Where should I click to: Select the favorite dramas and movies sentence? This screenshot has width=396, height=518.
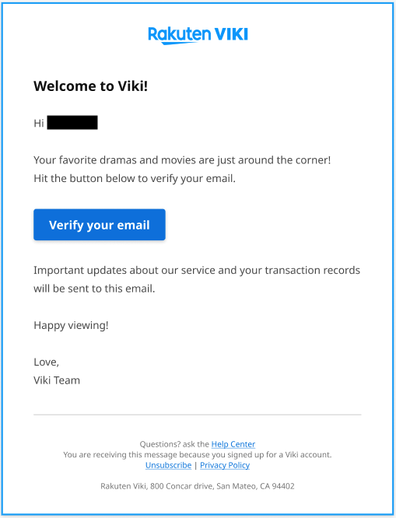(x=182, y=160)
